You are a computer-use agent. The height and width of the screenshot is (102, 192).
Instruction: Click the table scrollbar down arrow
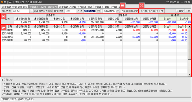tap(189, 75)
